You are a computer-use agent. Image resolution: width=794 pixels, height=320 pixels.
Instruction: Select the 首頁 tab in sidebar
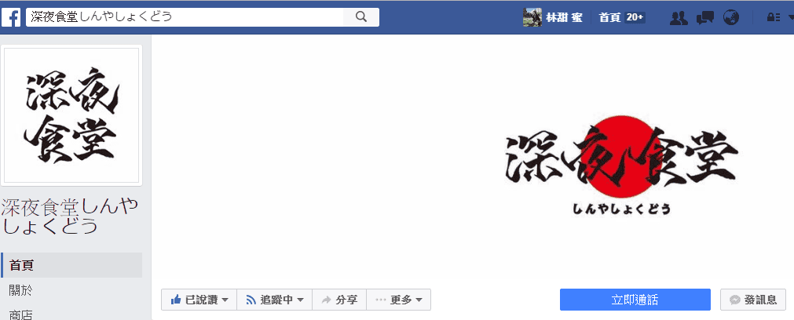point(71,265)
